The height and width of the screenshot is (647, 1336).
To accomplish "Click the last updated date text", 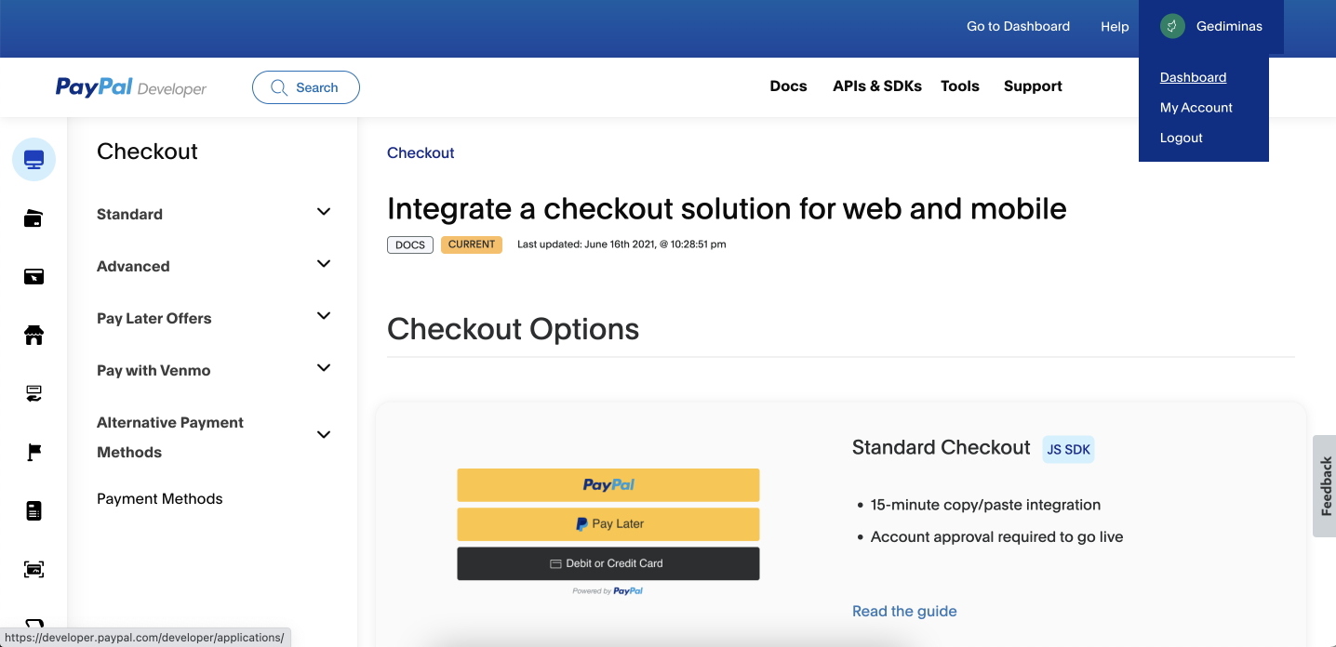I will 621,244.
